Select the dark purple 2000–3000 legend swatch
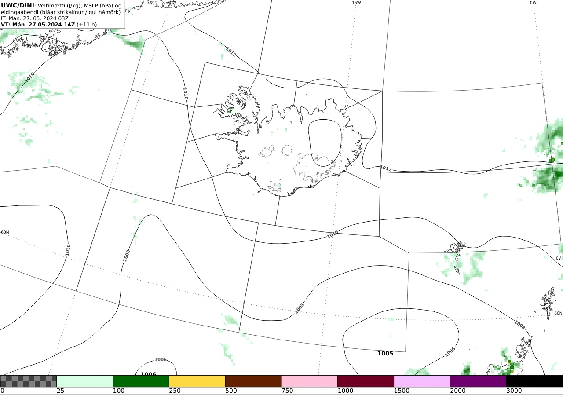 pyautogui.click(x=478, y=381)
